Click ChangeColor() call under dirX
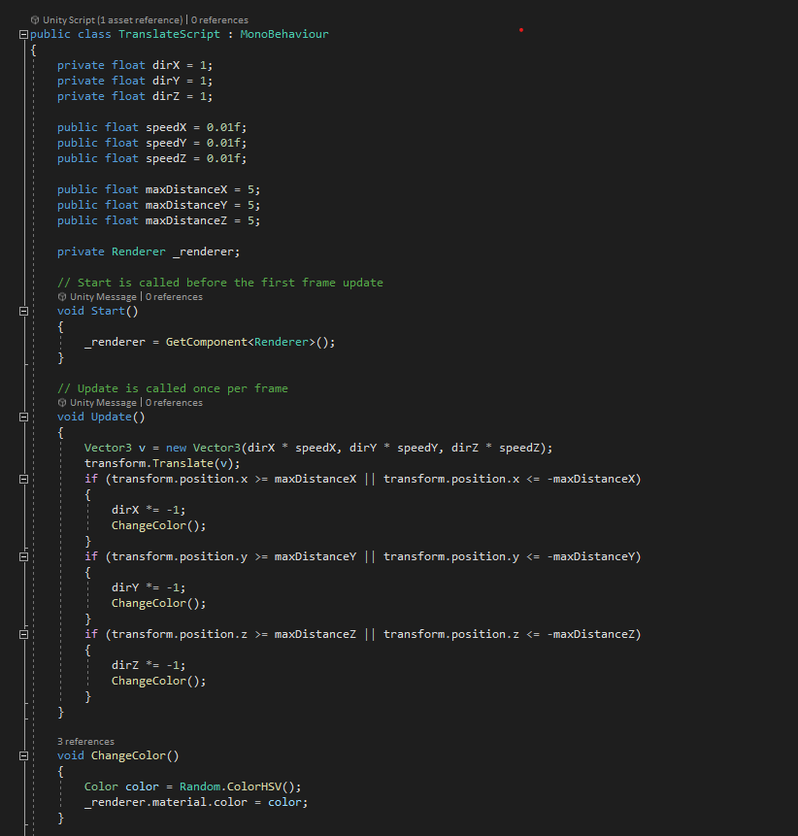 [159, 525]
